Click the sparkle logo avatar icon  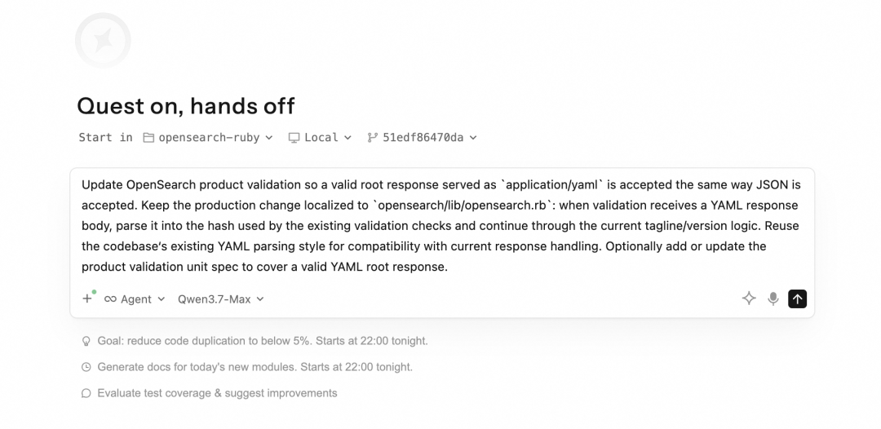[x=103, y=41]
